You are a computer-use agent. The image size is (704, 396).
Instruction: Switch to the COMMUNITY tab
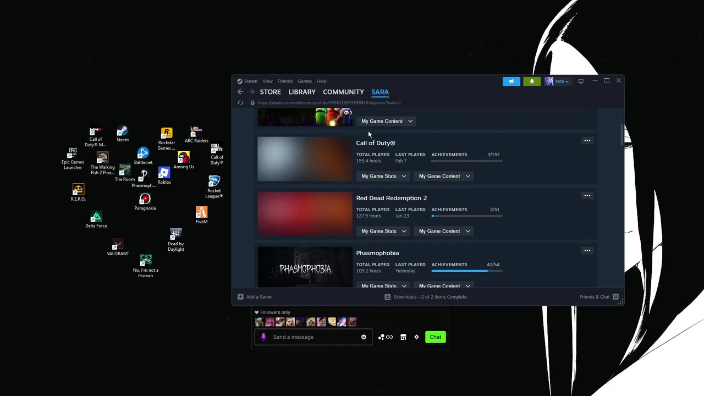(x=343, y=92)
